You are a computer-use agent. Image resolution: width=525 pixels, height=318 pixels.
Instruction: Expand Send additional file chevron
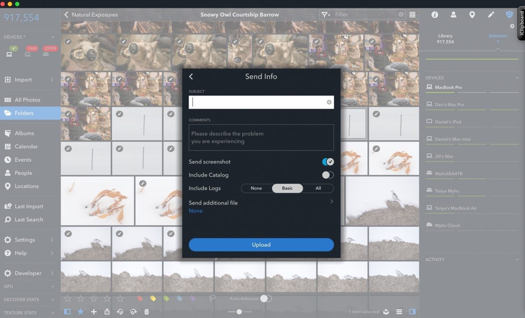[332, 201]
